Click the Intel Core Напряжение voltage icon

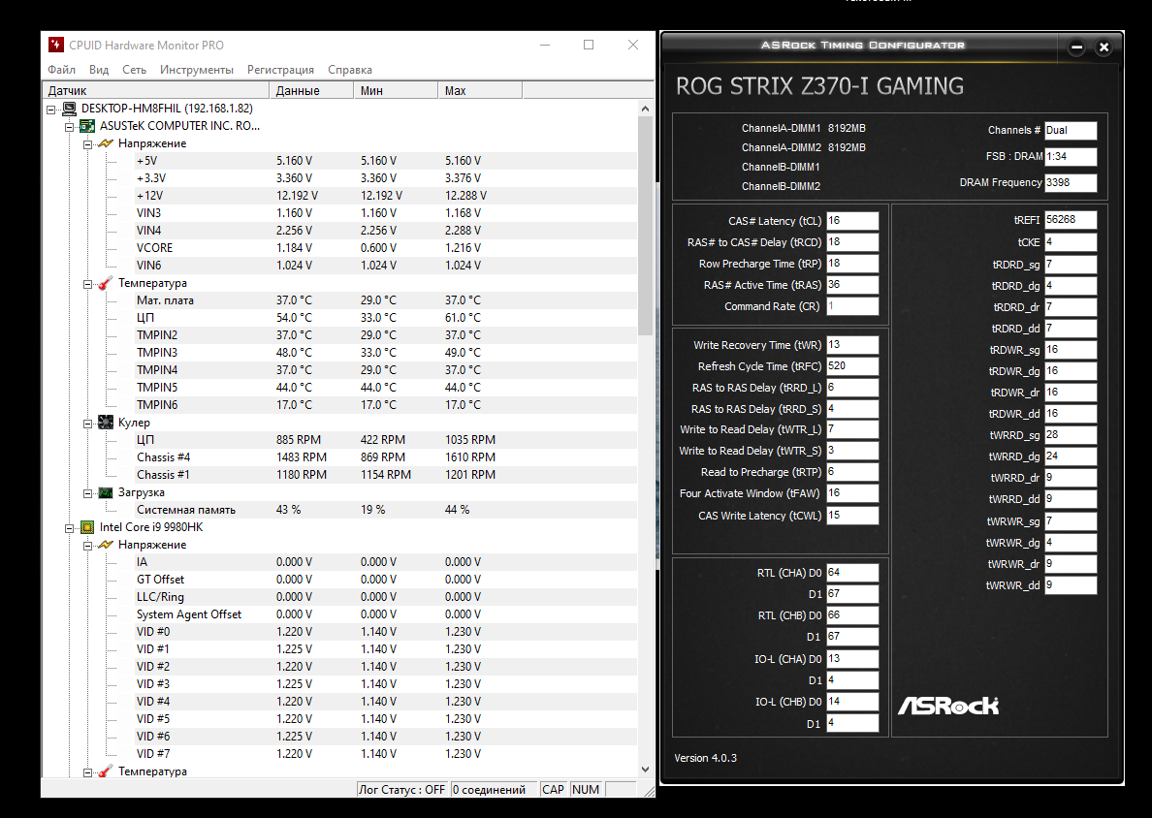pos(106,545)
